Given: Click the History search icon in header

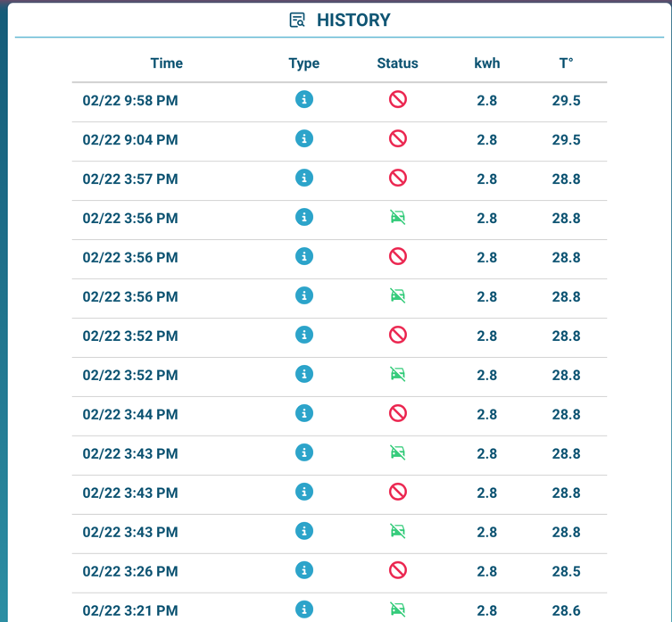Looking at the screenshot, I should coord(298,21).
